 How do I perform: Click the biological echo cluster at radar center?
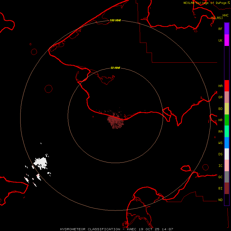(115, 122)
